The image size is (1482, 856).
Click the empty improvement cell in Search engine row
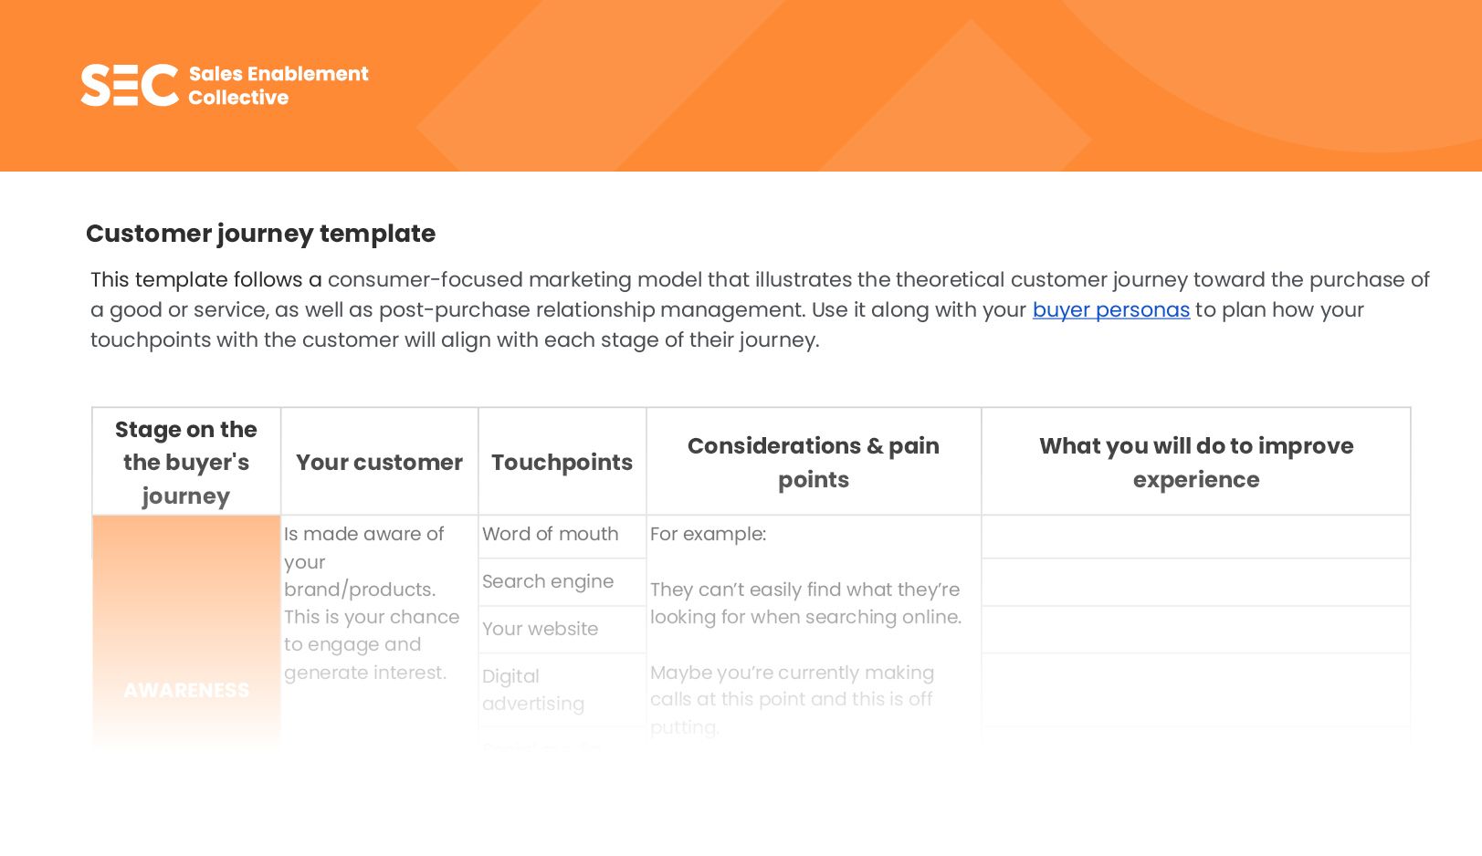[1195, 582]
